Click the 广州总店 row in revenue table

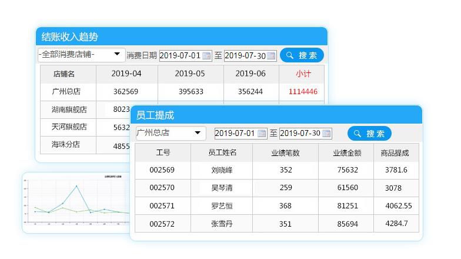click(x=66, y=92)
